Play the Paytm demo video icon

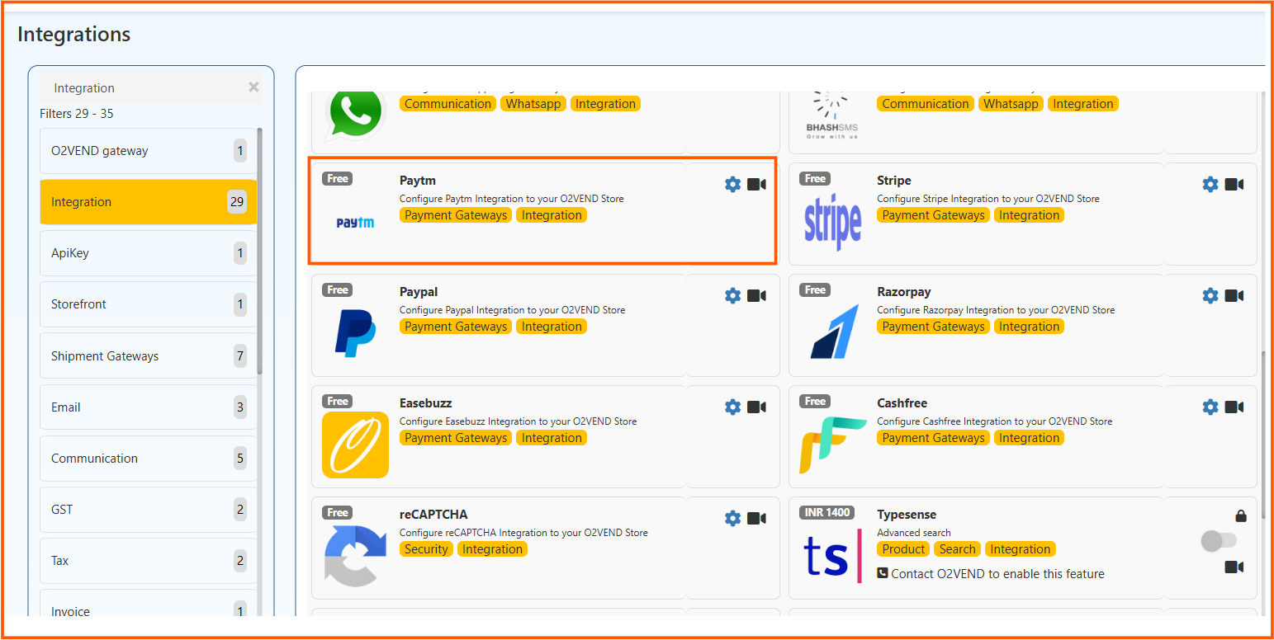pyautogui.click(x=756, y=184)
